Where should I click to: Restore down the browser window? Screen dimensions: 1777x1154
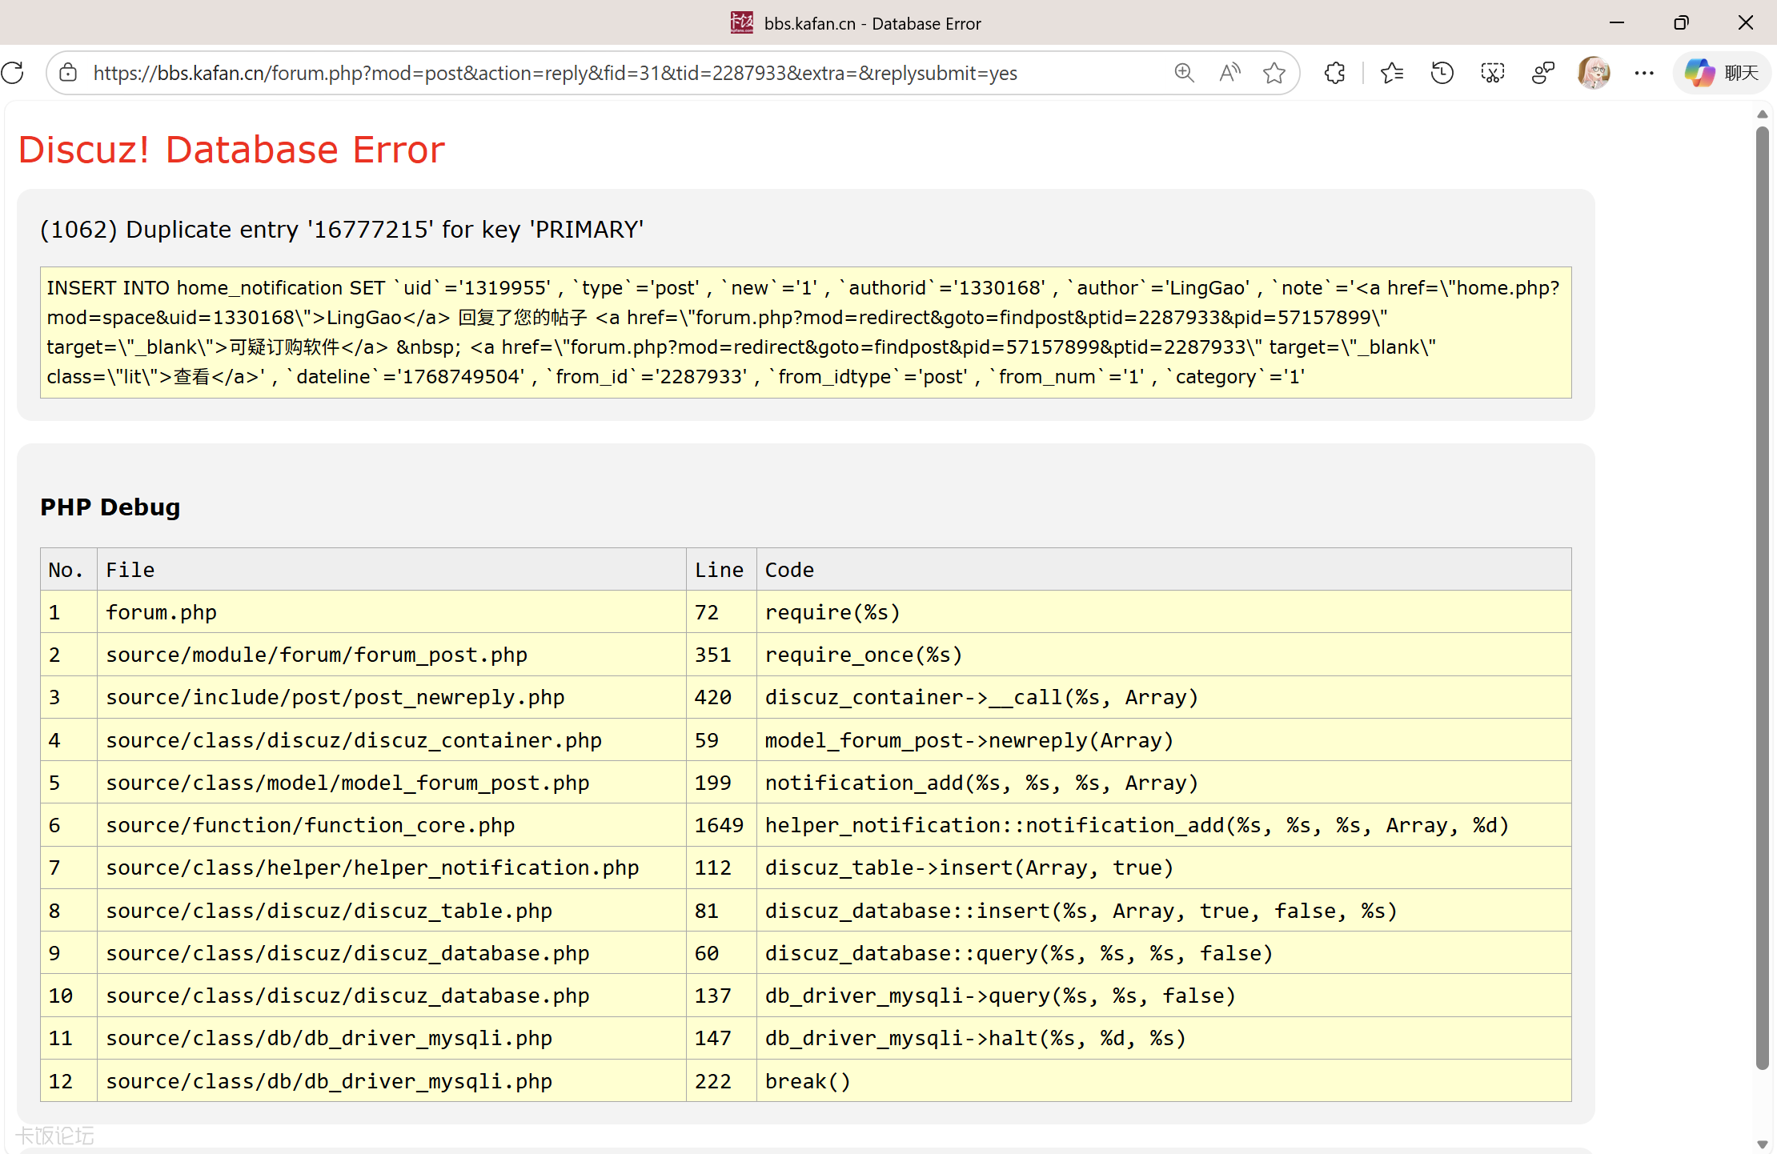point(1681,22)
